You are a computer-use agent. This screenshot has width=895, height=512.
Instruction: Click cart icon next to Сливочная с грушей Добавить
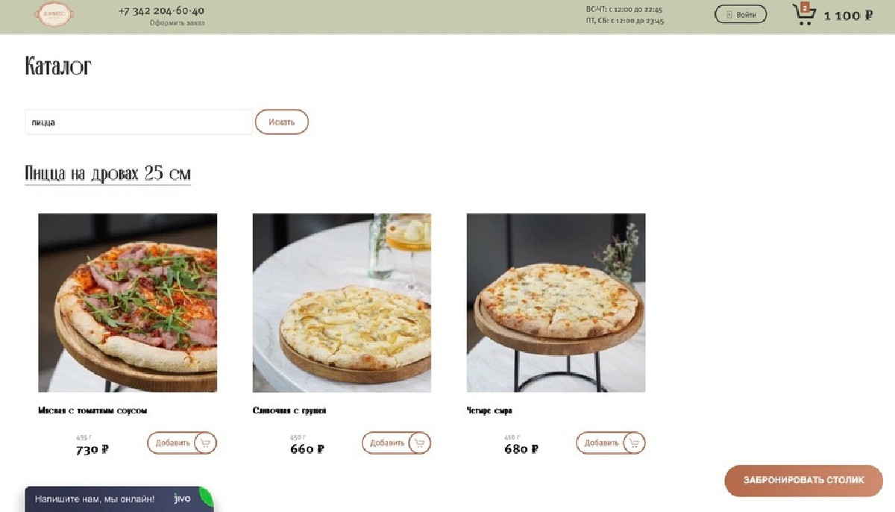point(420,443)
